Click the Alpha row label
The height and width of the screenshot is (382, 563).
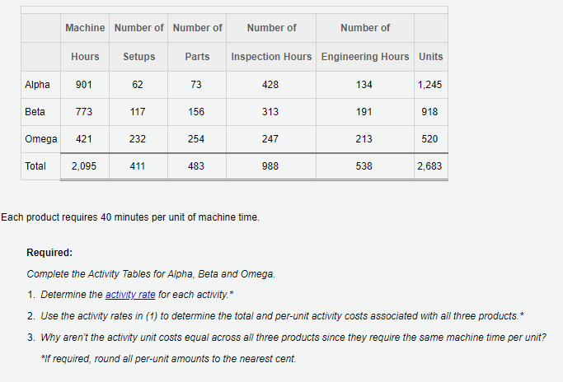pyautogui.click(x=37, y=85)
